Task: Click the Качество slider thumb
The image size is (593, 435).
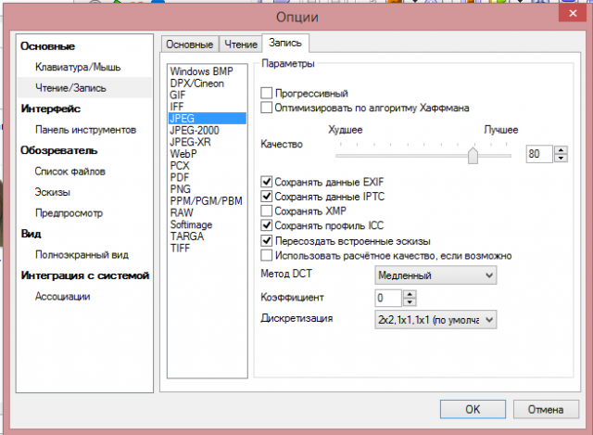Action: (x=473, y=156)
